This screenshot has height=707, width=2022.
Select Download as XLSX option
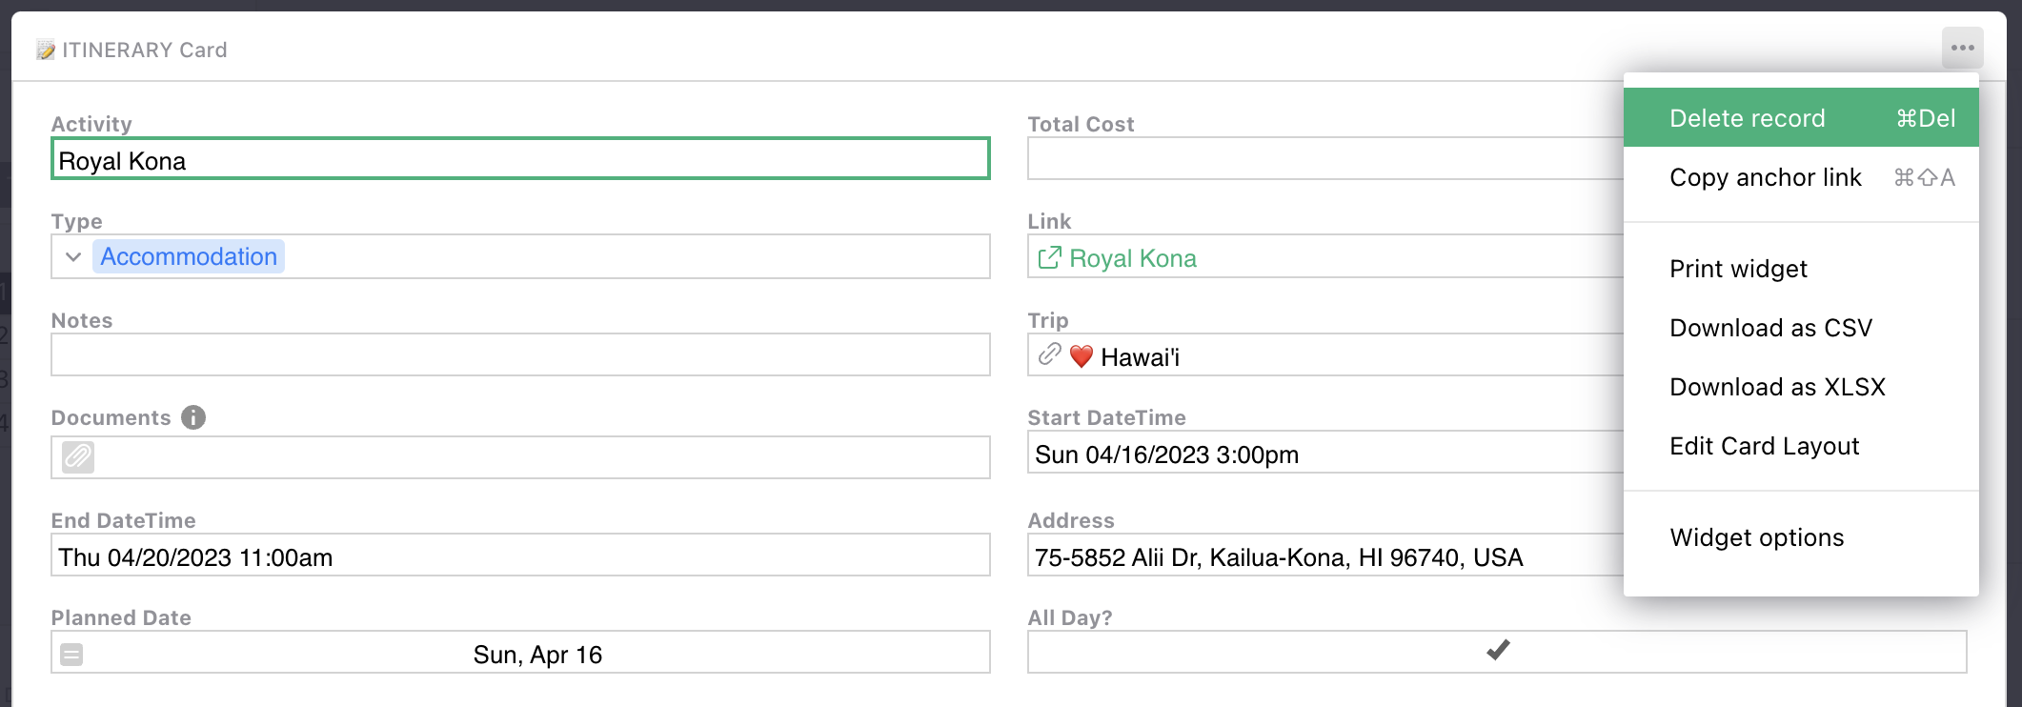click(x=1777, y=387)
